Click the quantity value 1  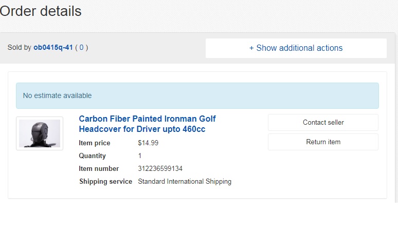pyautogui.click(x=140, y=156)
